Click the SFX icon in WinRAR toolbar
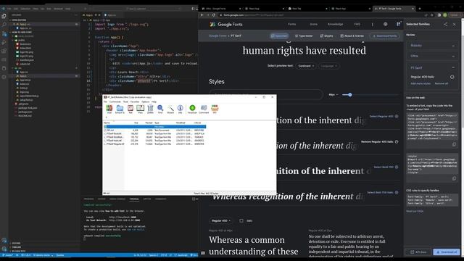 (215, 109)
